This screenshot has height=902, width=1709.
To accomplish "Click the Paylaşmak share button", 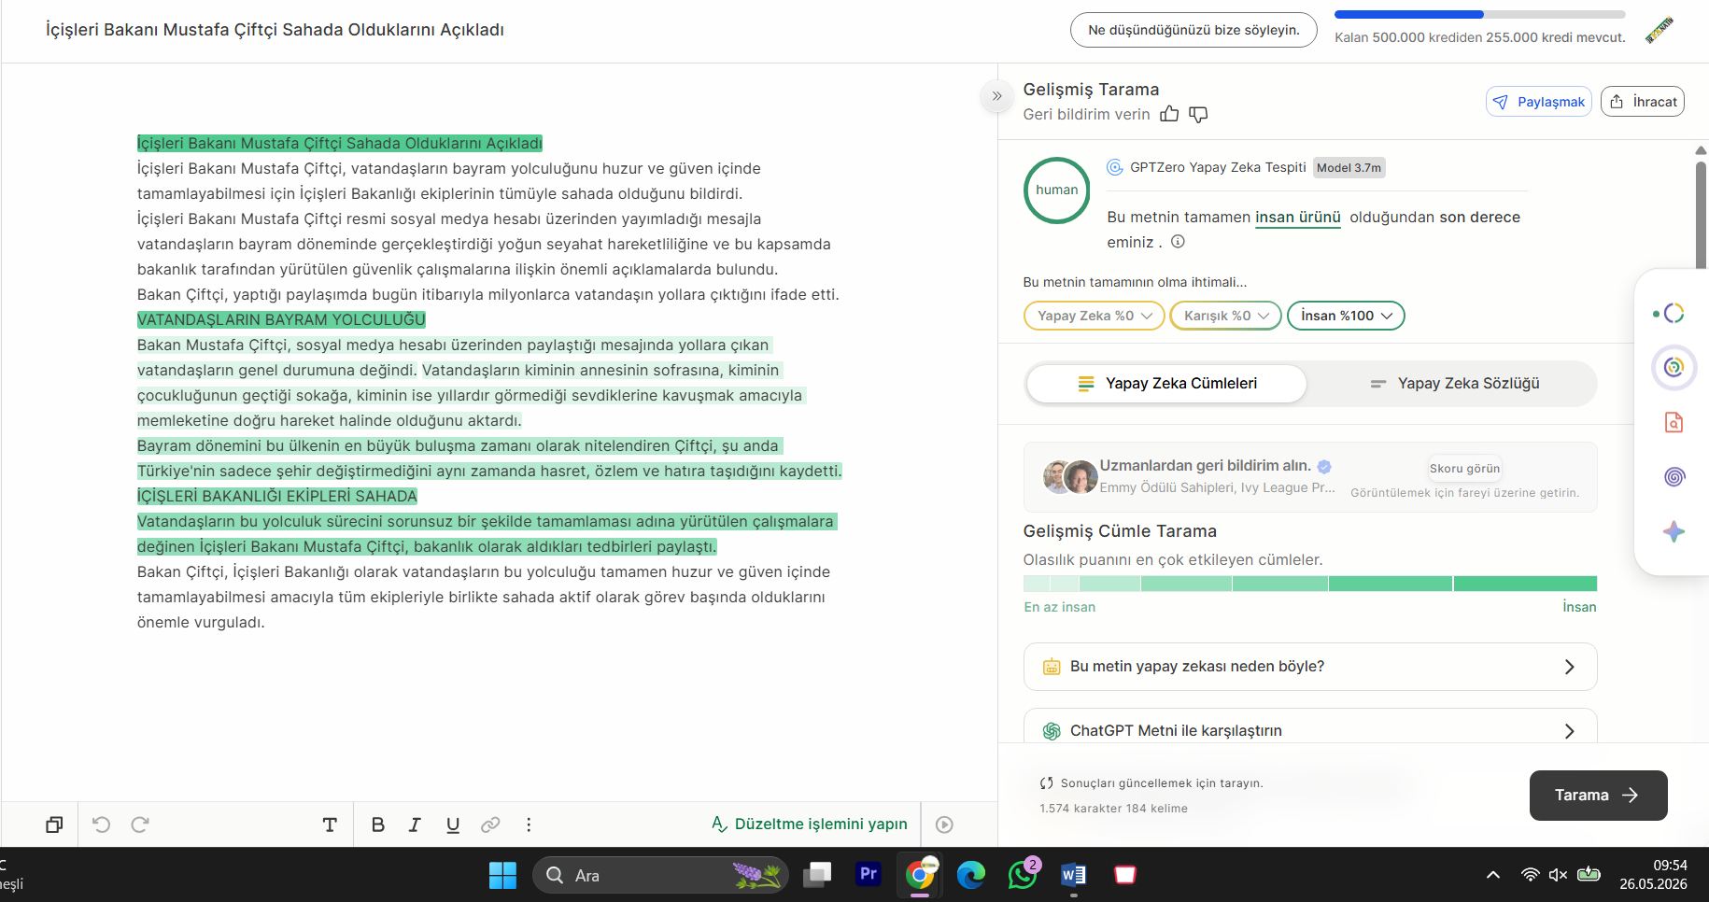I will click(x=1538, y=102).
